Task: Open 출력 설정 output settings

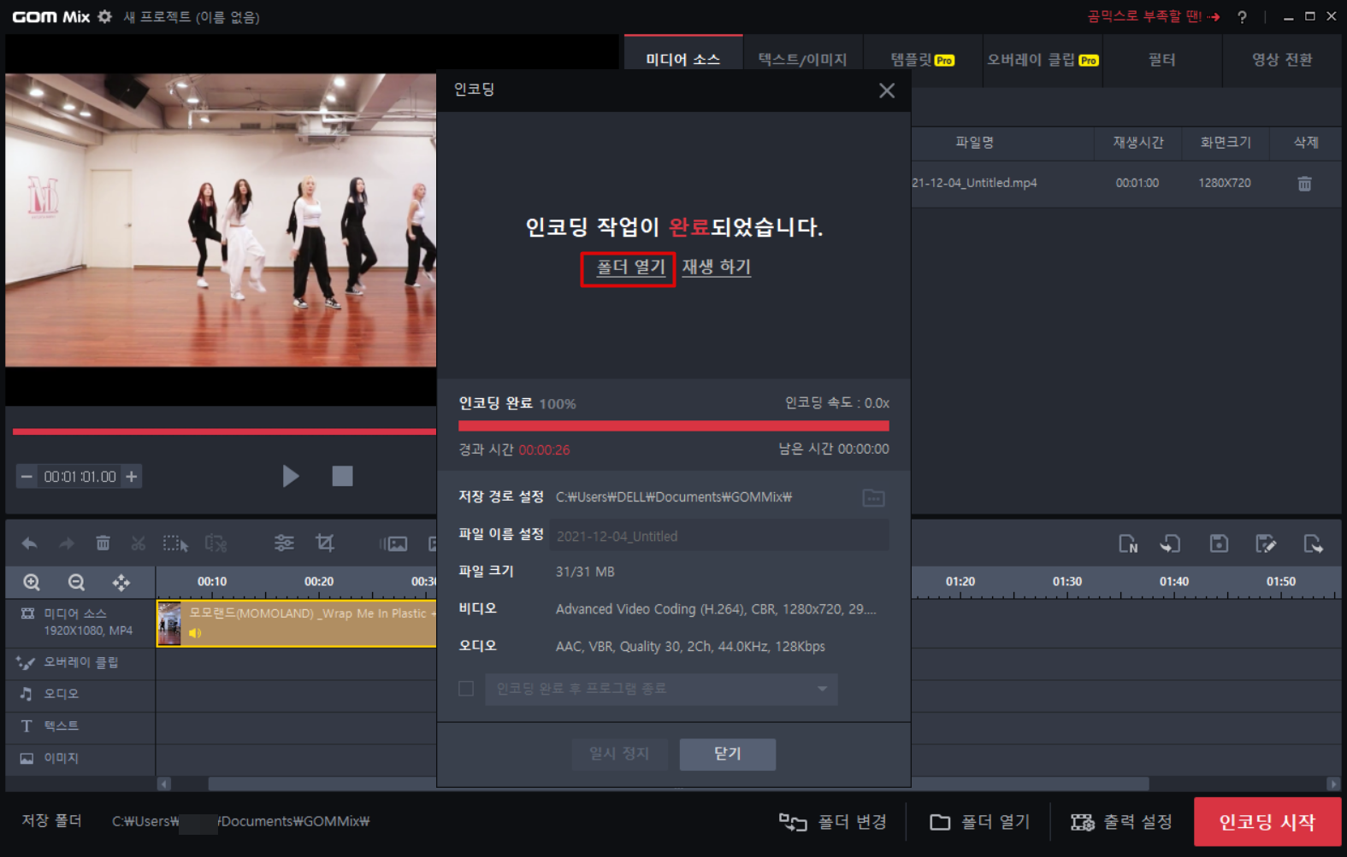Action: pos(1121,822)
